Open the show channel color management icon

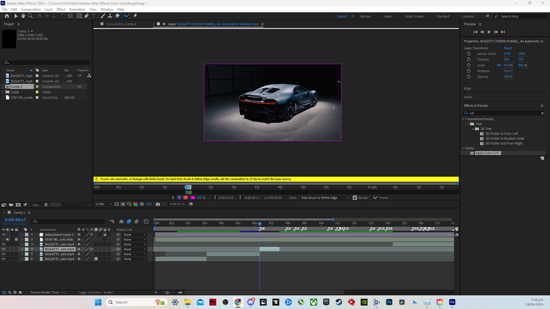pos(135,204)
